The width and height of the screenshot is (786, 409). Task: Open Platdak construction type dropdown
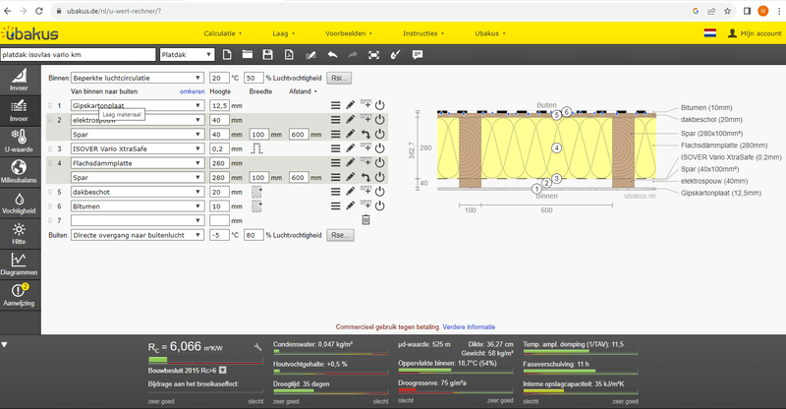(x=188, y=55)
